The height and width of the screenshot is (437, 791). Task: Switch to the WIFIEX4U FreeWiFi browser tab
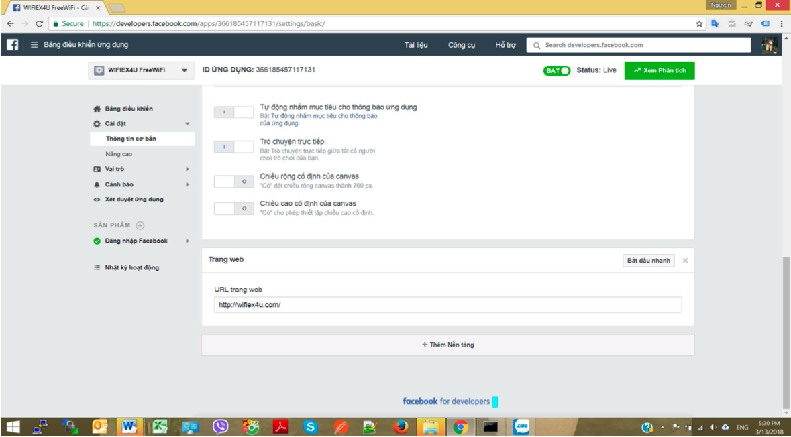coord(56,8)
